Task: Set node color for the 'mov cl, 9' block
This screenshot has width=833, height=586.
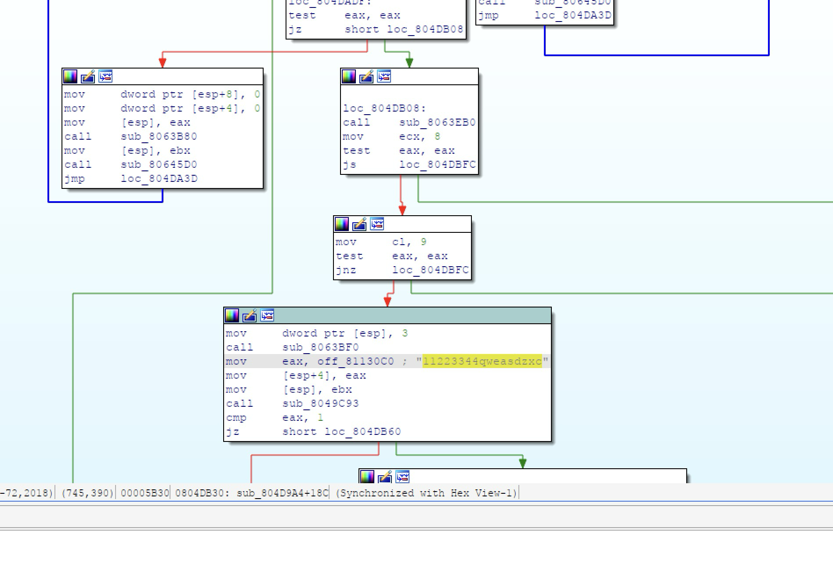Action: 342,224
